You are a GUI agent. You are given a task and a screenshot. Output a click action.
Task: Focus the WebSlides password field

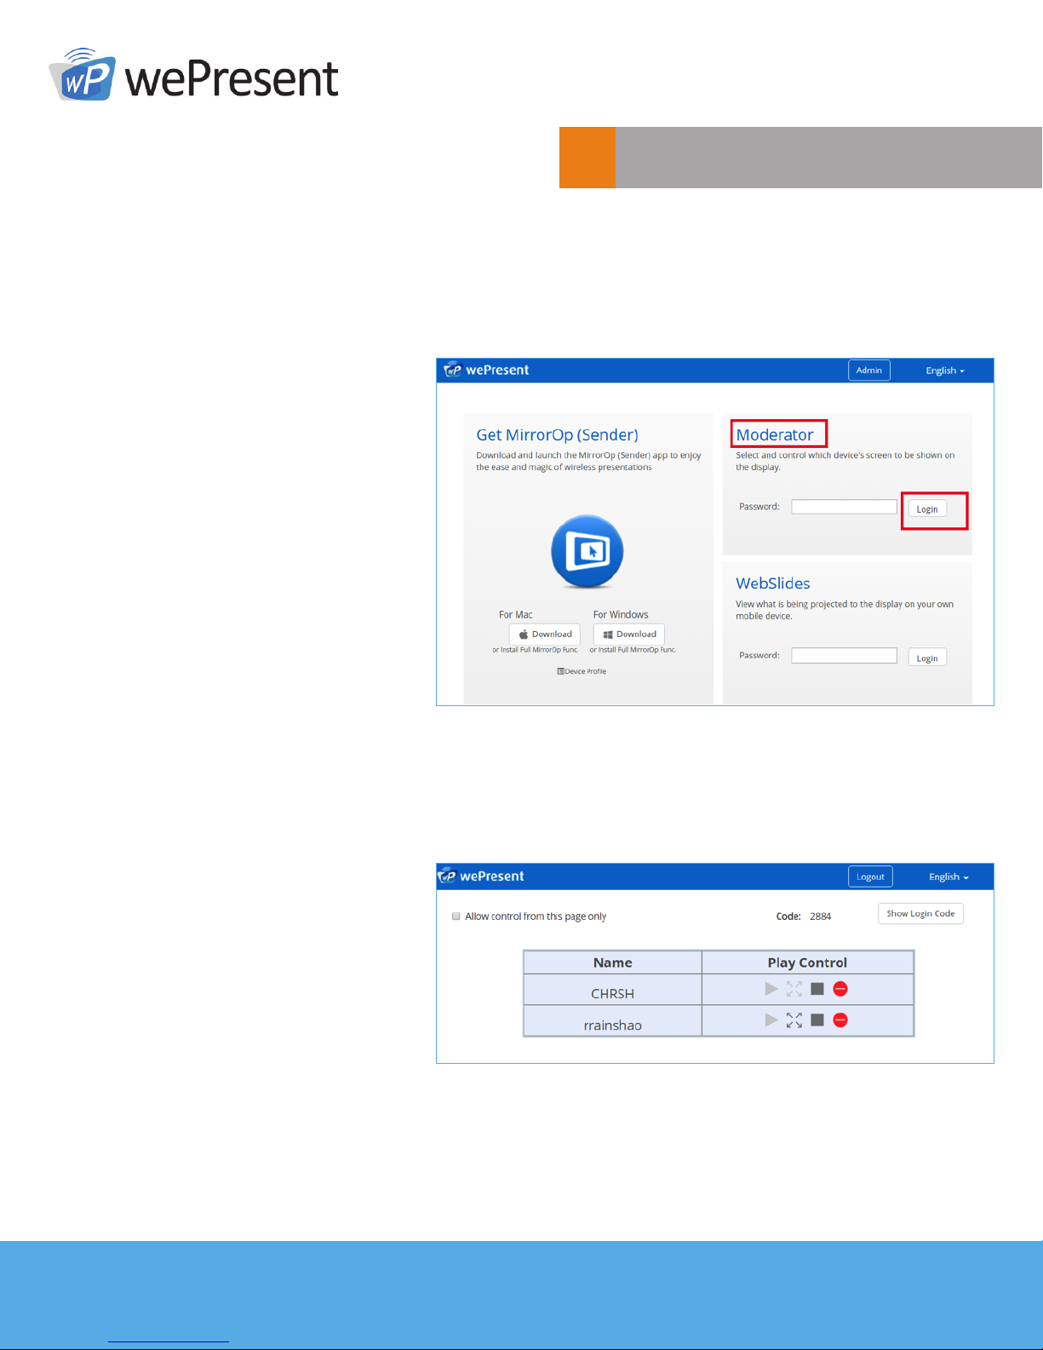coord(844,655)
